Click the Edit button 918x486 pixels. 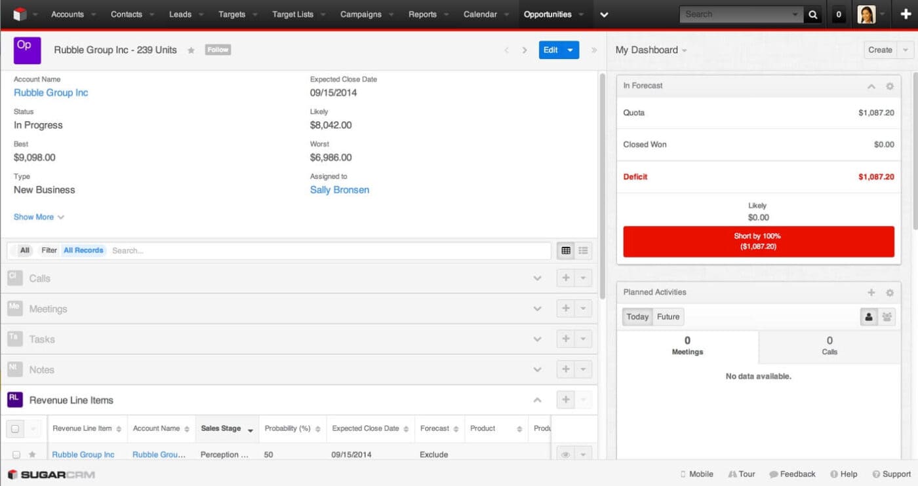(551, 50)
